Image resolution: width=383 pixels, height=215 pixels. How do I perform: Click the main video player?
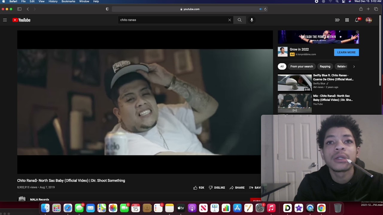click(145, 102)
